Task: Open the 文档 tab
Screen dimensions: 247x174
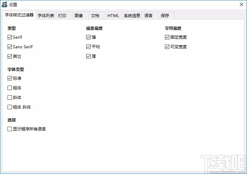Action: [97, 16]
